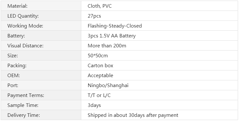
Task: Click the LED Quantity label
Action: point(23,16)
